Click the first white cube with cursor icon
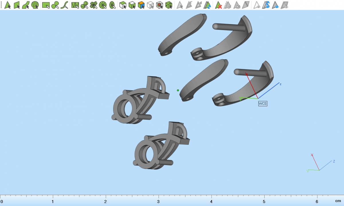 click(x=123, y=5)
